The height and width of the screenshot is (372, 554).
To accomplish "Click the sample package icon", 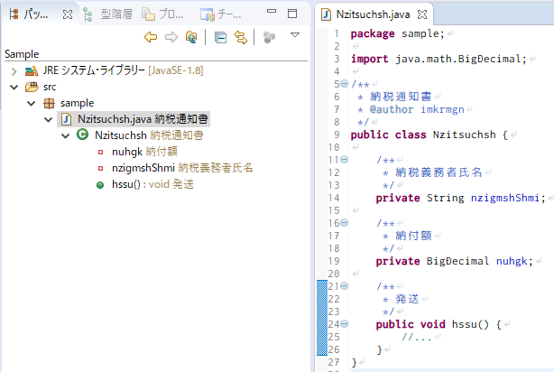I will click(49, 103).
